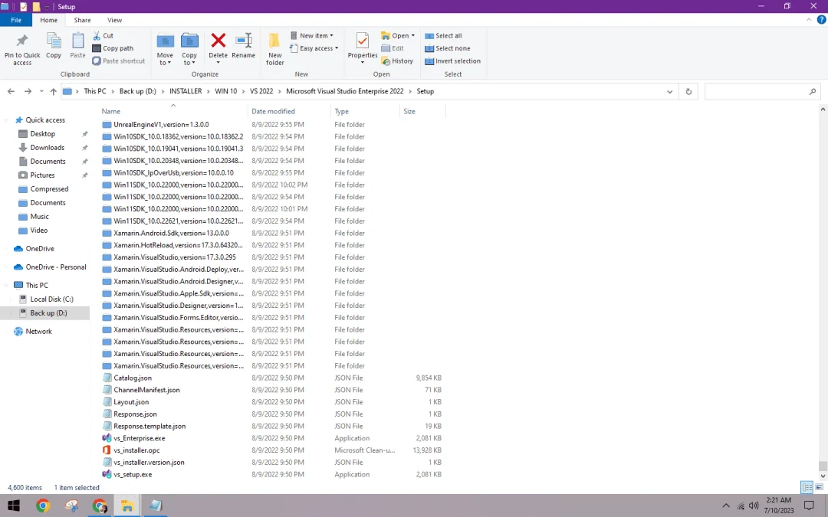Open the notification center icon
Image resolution: width=828 pixels, height=517 pixels.
point(809,506)
